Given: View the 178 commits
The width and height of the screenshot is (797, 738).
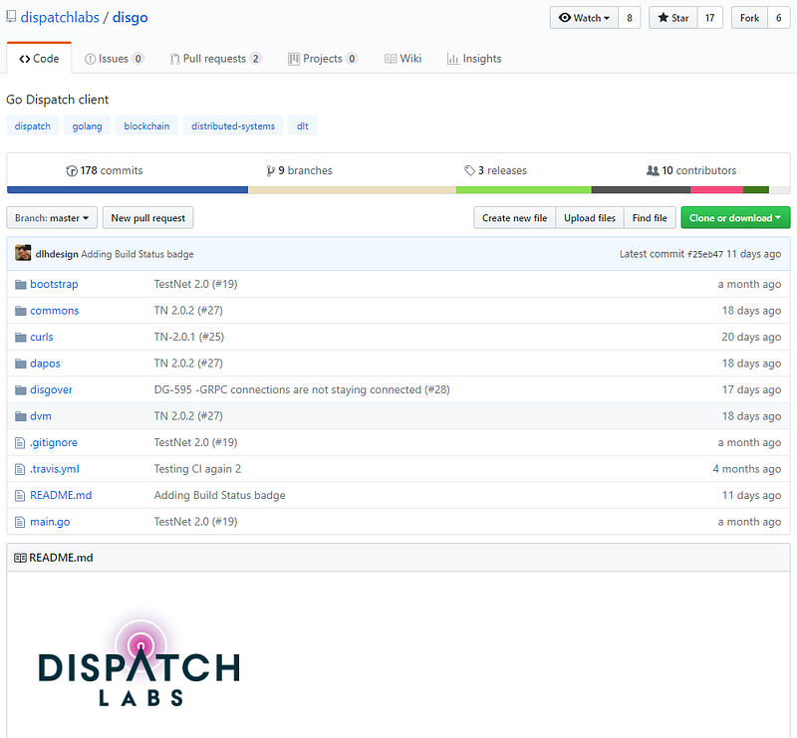Looking at the screenshot, I should [105, 170].
